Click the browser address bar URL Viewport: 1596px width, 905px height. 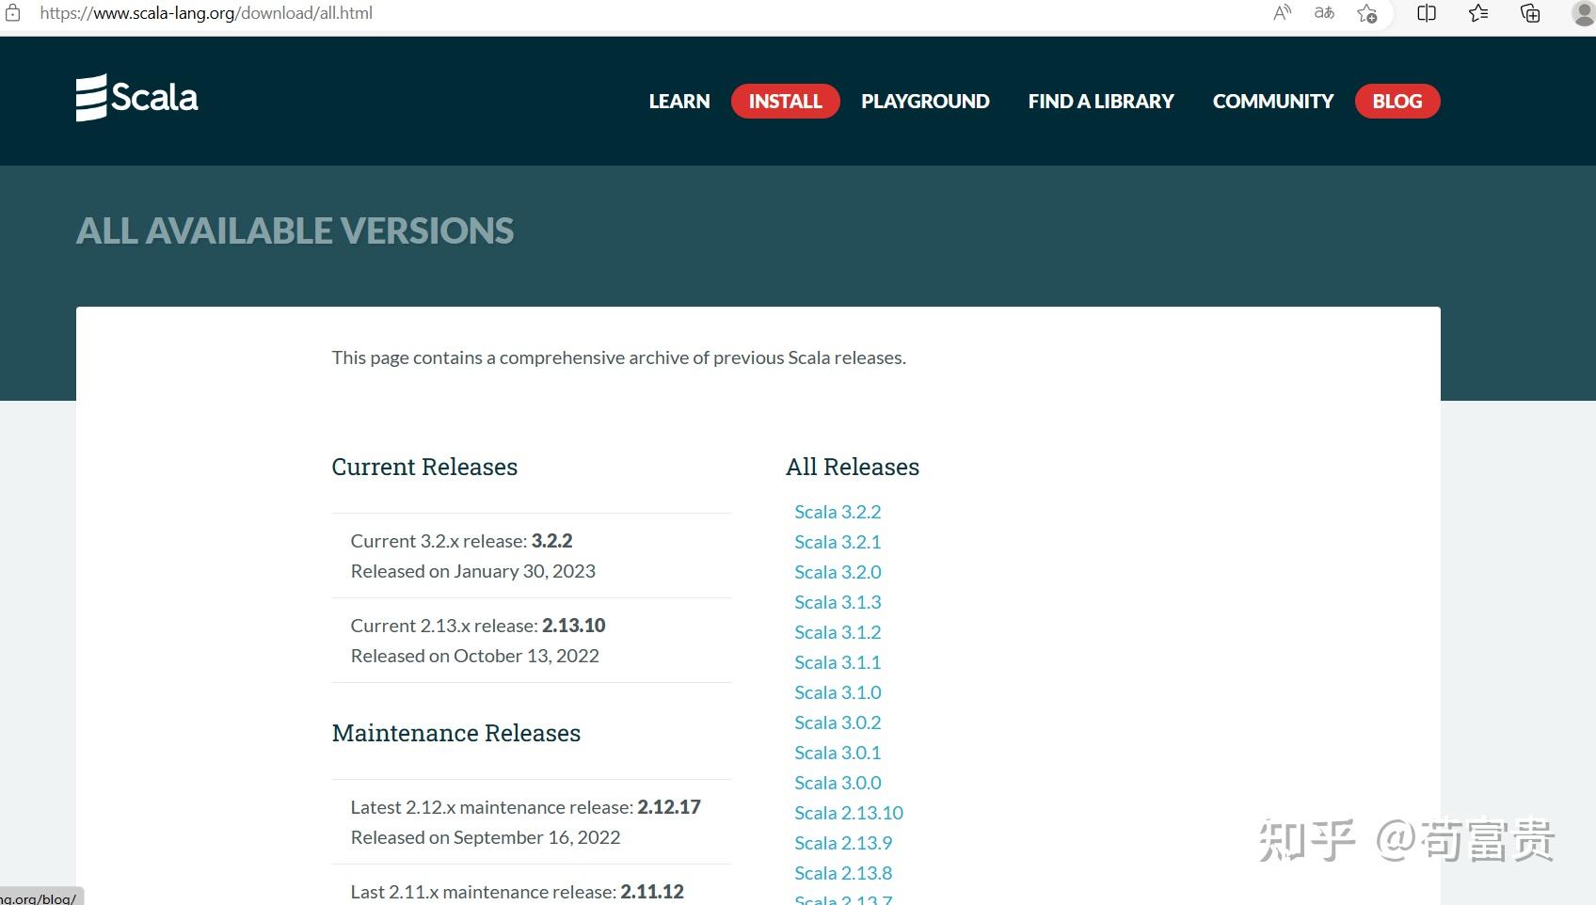pyautogui.click(x=206, y=13)
